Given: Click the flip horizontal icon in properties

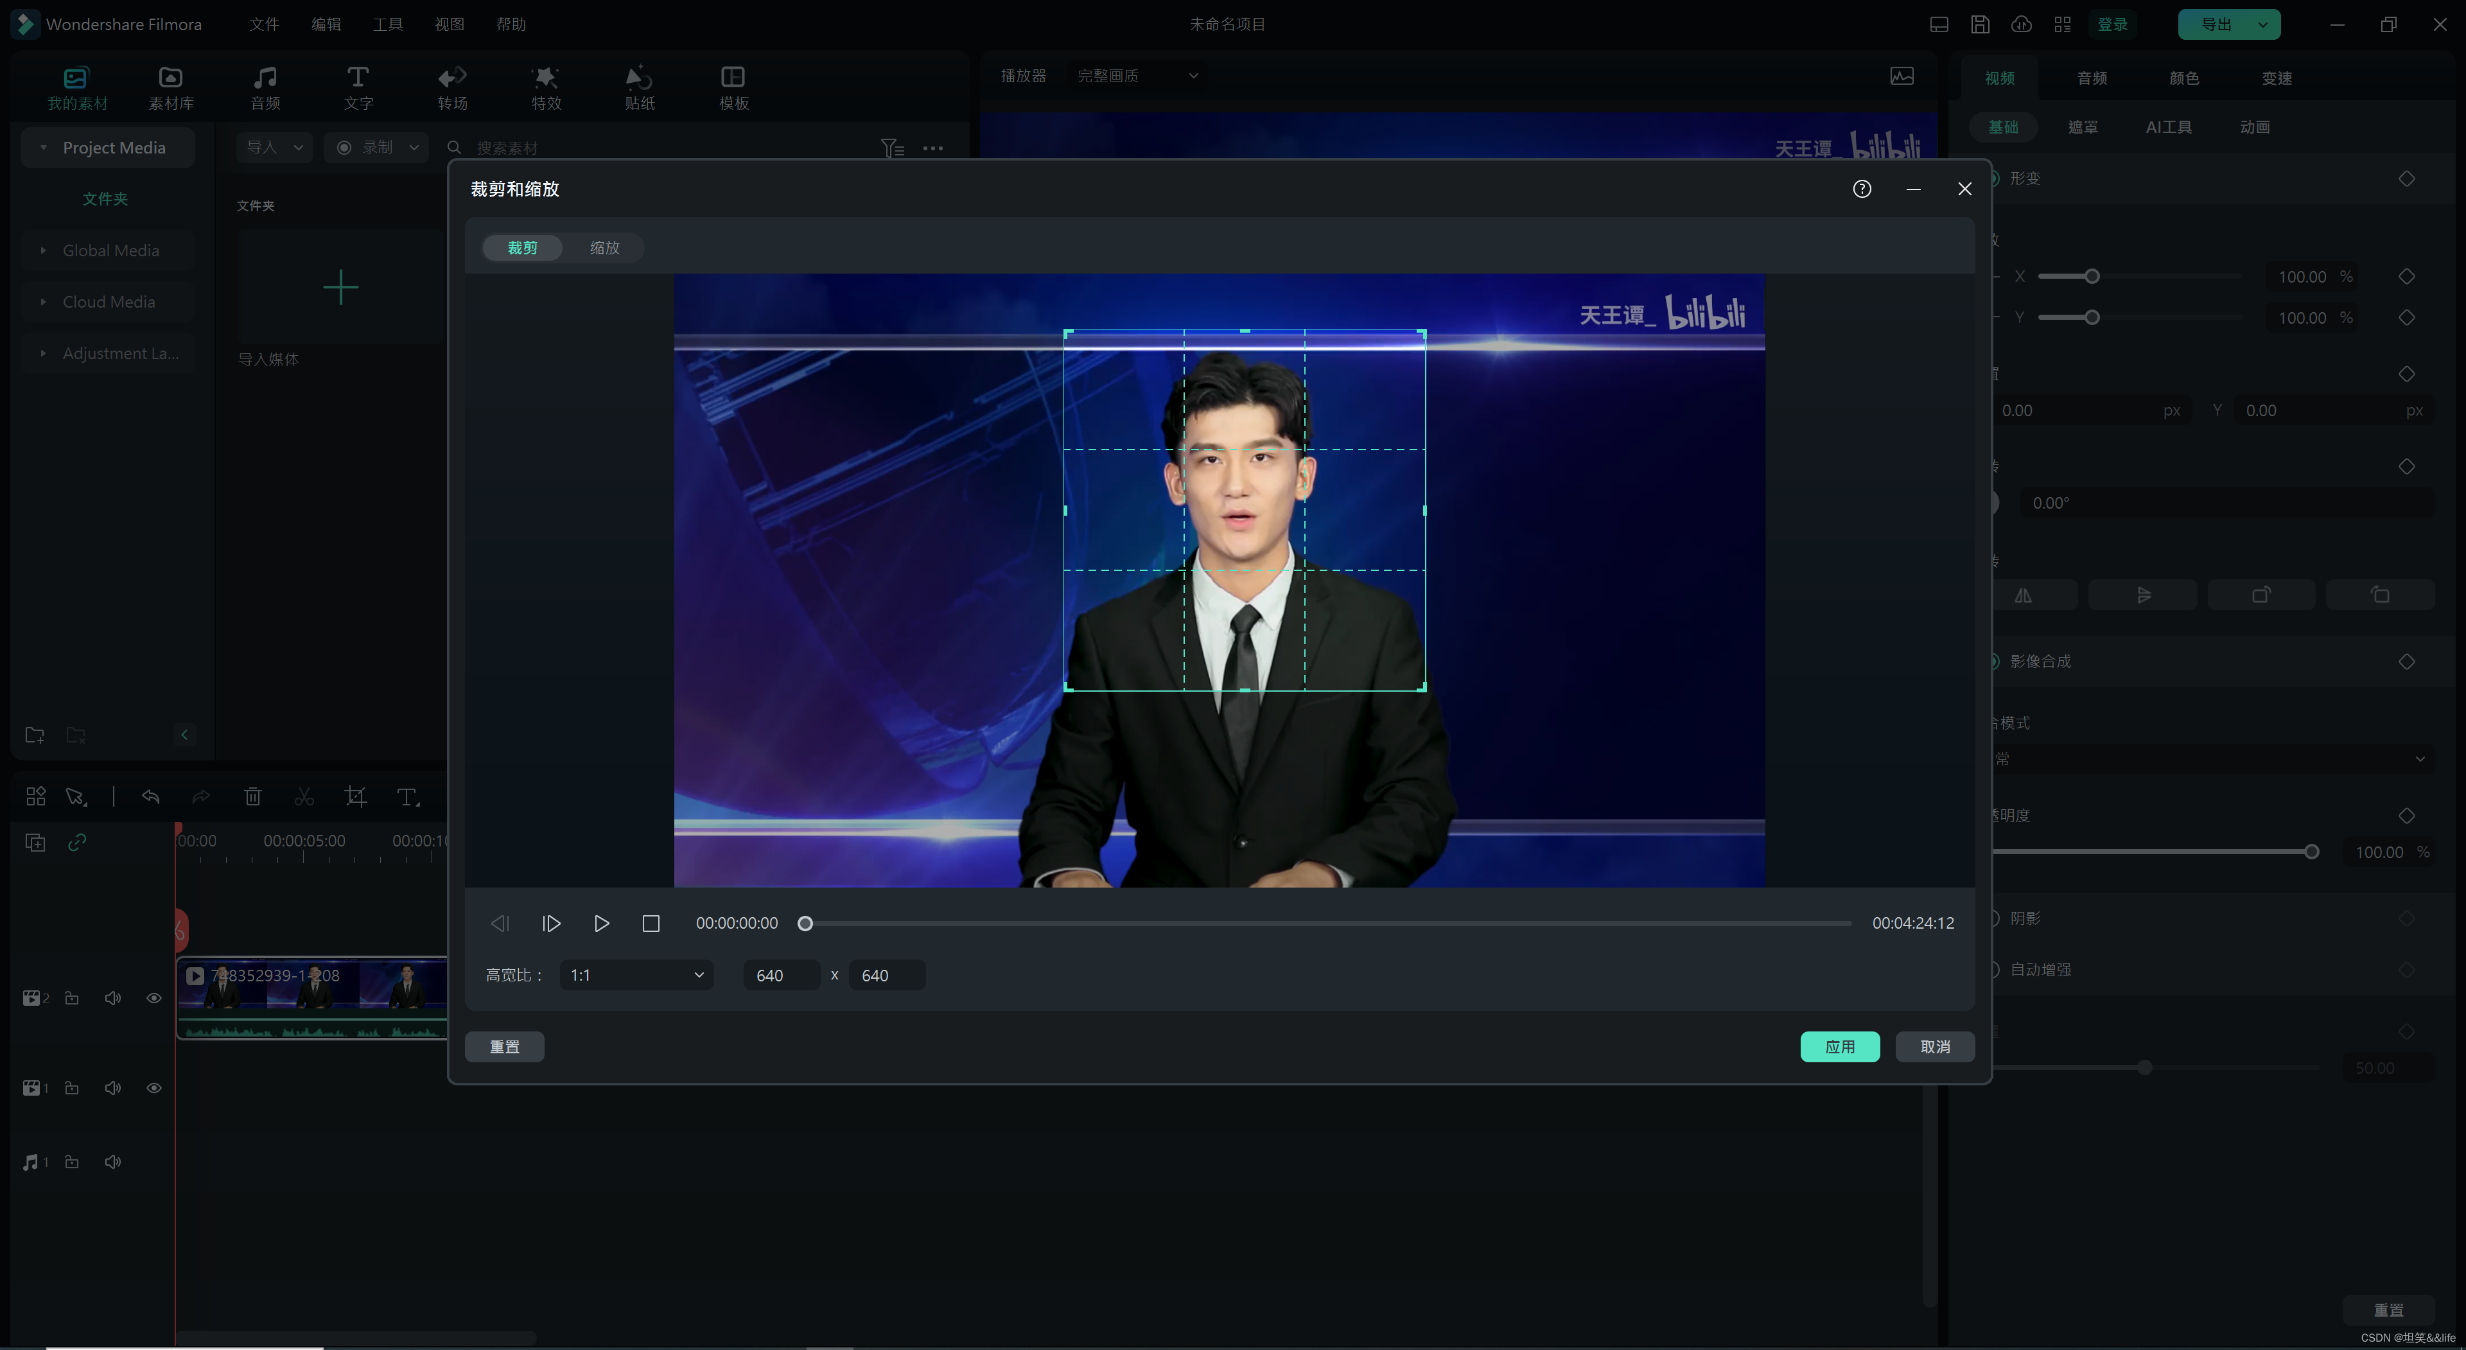Looking at the screenshot, I should pyautogui.click(x=2023, y=595).
